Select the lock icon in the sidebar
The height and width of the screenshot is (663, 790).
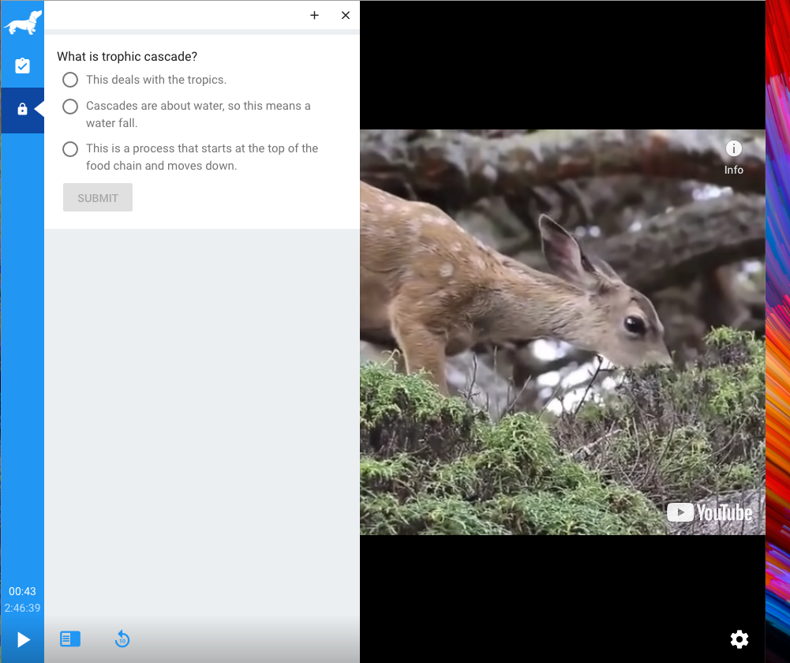point(22,110)
